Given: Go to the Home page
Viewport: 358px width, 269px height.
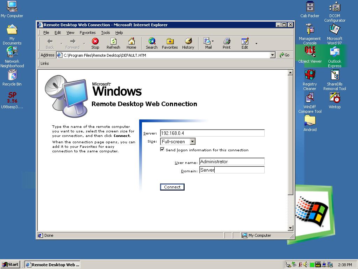Looking at the screenshot, I should coord(131,43).
